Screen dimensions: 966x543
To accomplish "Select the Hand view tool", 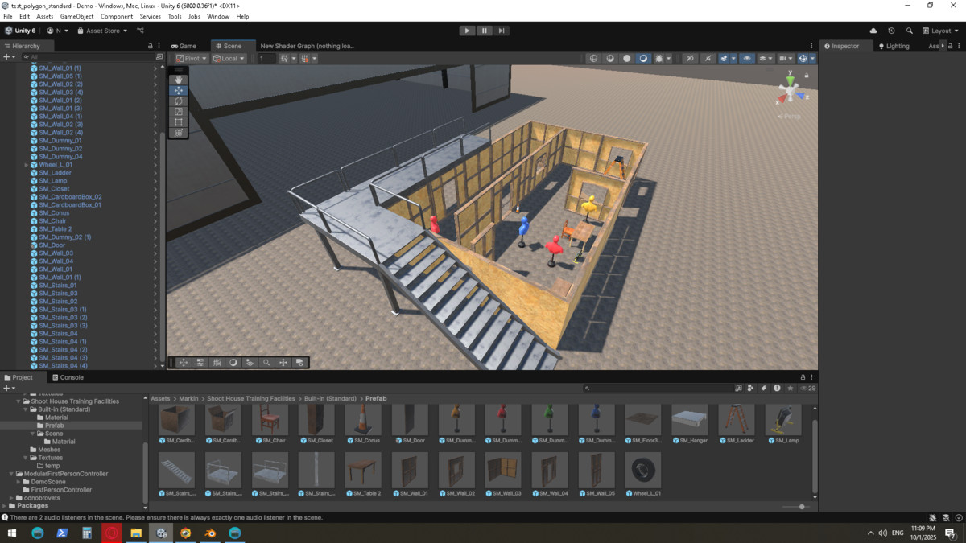I will [179, 80].
